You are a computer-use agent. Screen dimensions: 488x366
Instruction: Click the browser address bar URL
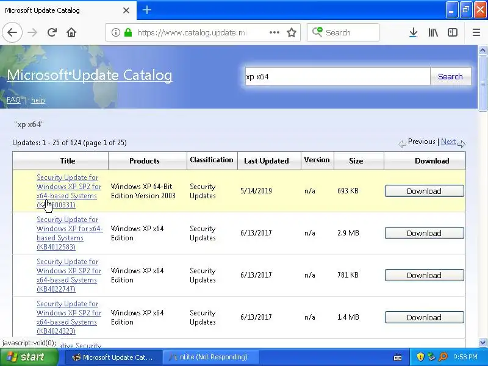[192, 32]
